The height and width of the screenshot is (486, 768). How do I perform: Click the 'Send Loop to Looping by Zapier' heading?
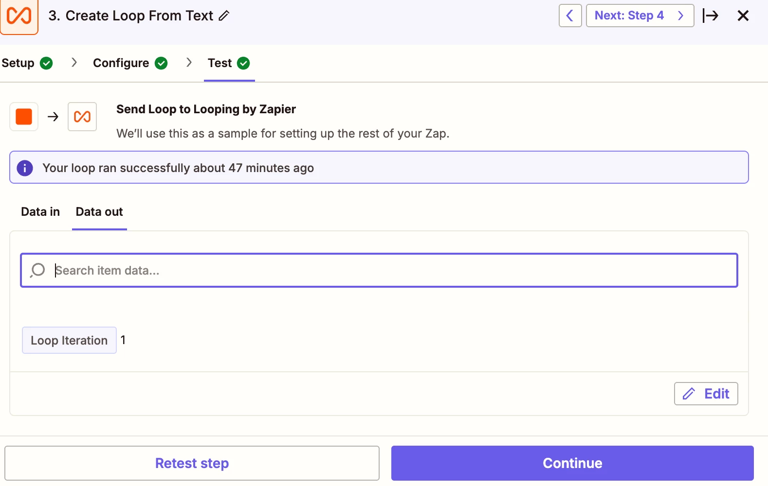point(206,109)
